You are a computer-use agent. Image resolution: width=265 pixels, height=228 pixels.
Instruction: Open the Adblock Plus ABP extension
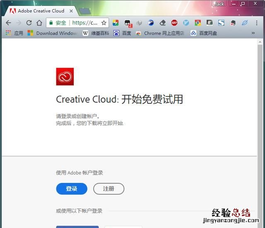tap(174, 23)
